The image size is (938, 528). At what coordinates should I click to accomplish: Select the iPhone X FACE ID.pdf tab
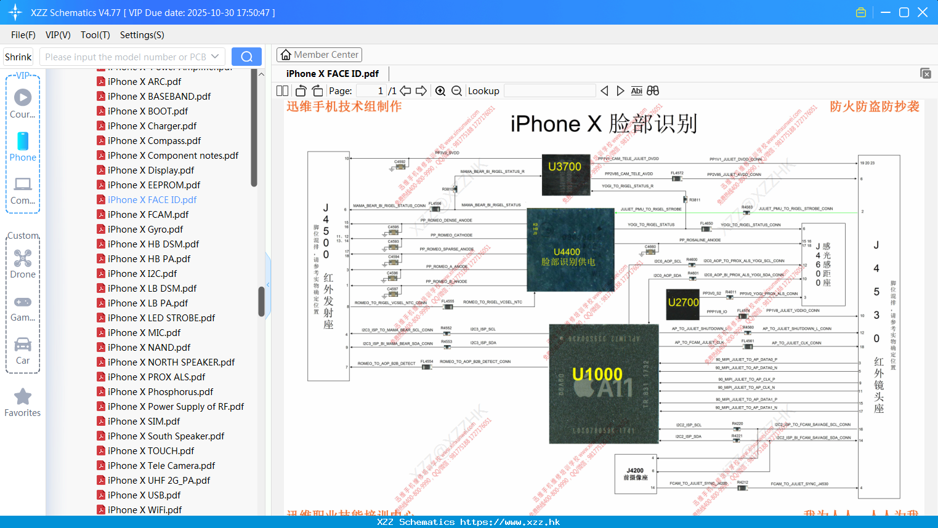click(333, 73)
